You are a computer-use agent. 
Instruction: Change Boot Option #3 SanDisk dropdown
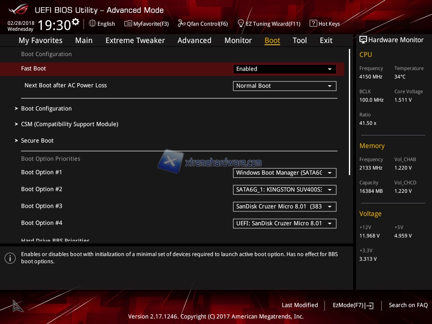(x=284, y=206)
